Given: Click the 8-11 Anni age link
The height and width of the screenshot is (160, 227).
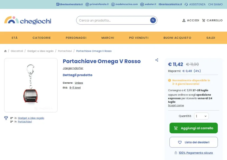Looking at the screenshot, I should 75,88.
